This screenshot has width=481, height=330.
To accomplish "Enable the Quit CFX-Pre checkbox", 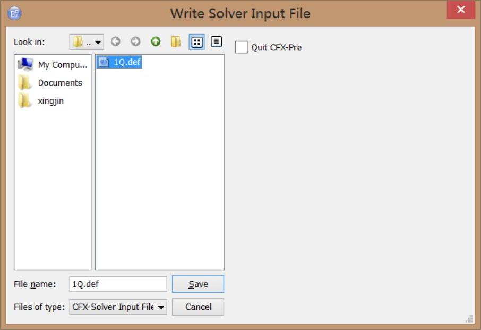I will [x=242, y=47].
